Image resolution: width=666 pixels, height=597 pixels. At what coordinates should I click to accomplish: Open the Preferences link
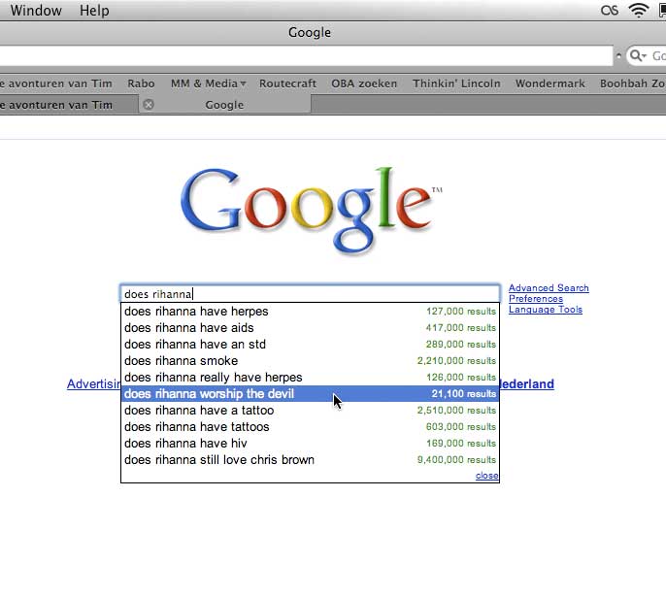click(536, 299)
